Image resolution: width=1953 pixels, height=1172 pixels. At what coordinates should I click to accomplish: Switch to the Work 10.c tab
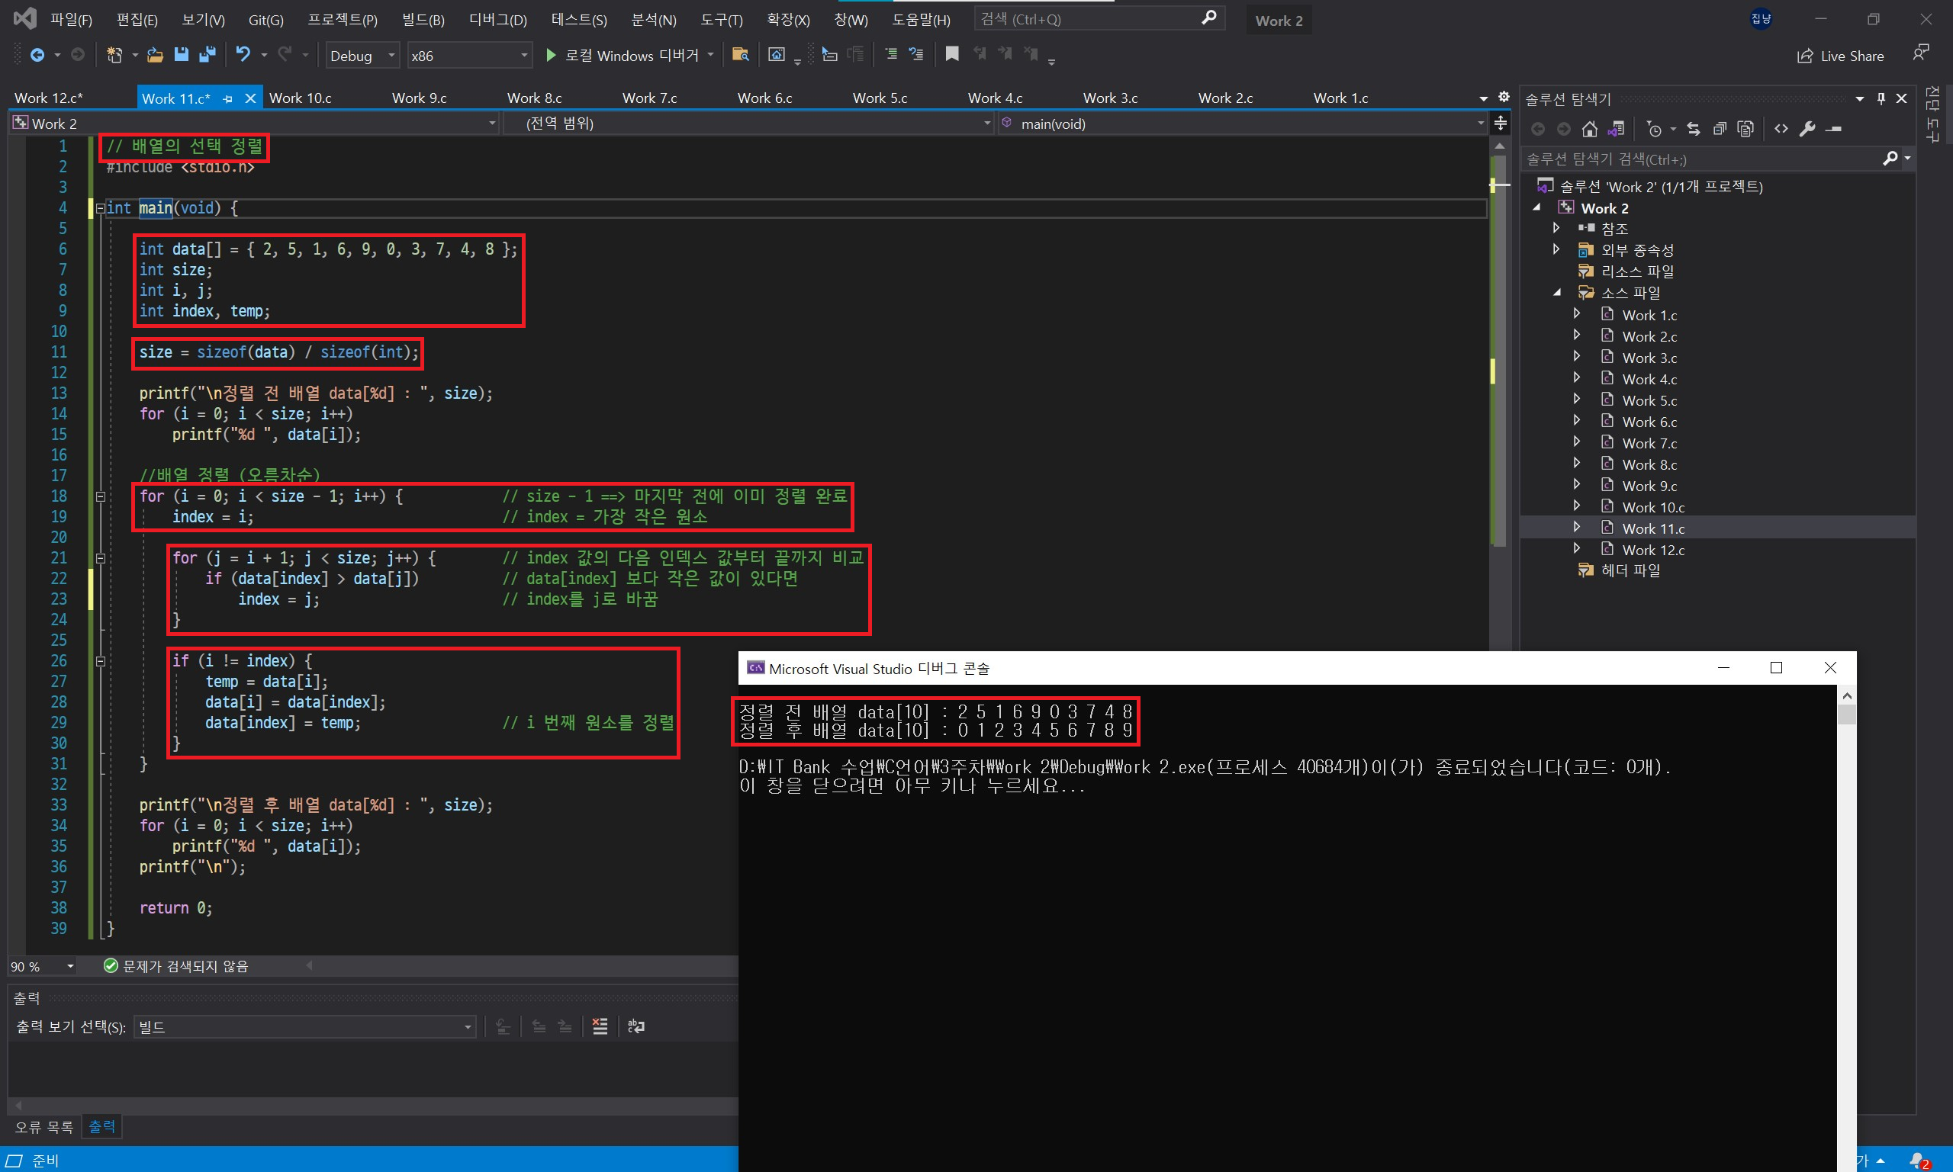[301, 98]
